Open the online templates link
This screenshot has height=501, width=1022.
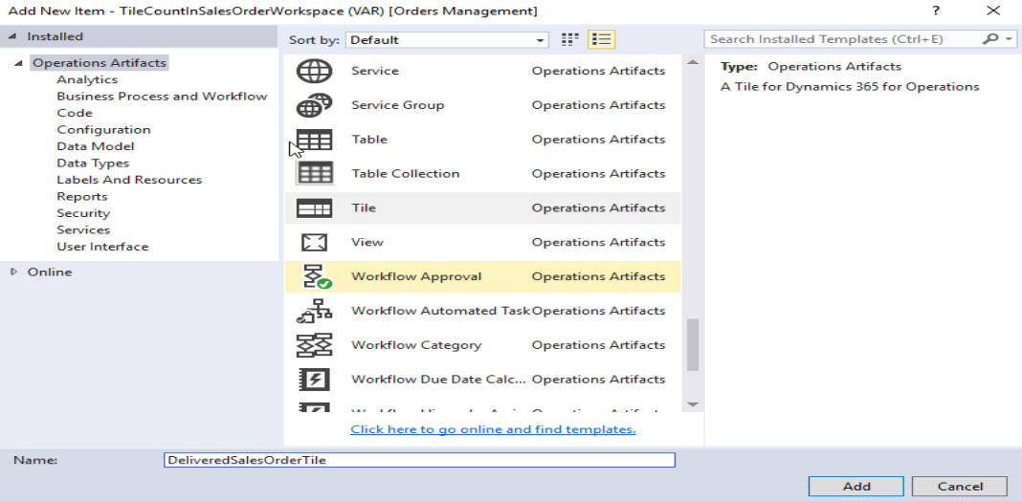click(x=493, y=429)
